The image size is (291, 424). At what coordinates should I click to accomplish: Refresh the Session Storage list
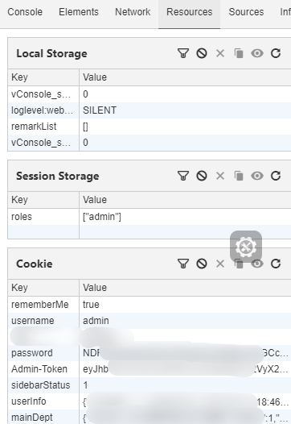click(276, 176)
